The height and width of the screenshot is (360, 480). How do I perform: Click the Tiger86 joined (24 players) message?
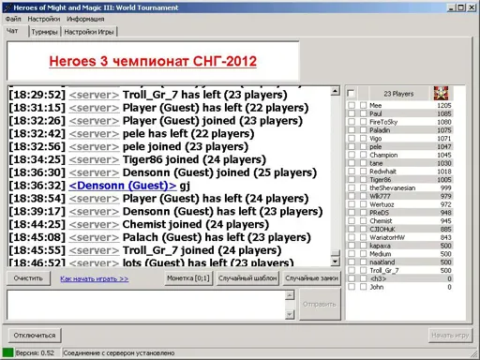point(194,159)
